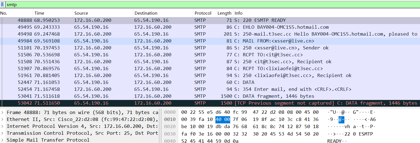Select packet 51508 '<it@t3sec.cc>, Recipient ok'

(x=210, y=62)
